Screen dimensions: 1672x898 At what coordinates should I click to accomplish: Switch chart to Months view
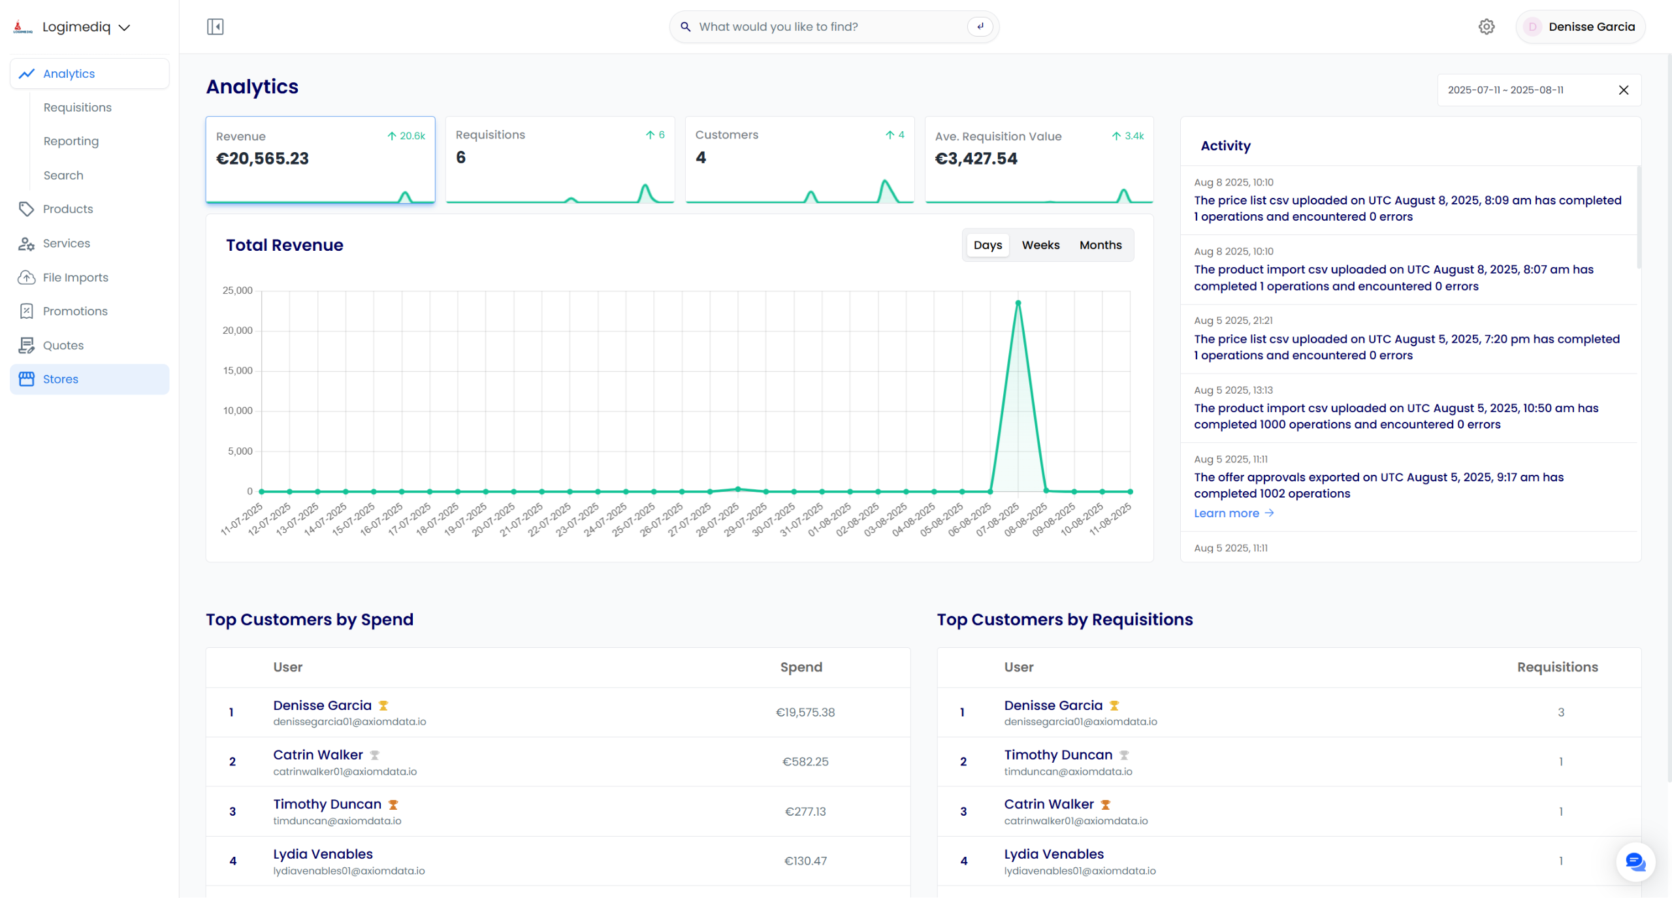pos(1100,245)
